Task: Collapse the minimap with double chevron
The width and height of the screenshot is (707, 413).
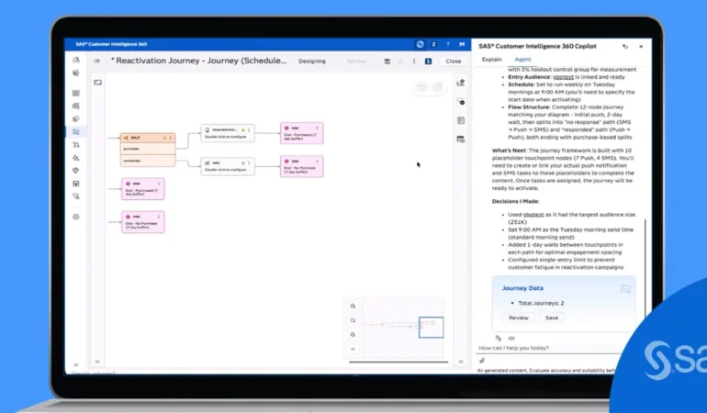Action: click(x=353, y=349)
